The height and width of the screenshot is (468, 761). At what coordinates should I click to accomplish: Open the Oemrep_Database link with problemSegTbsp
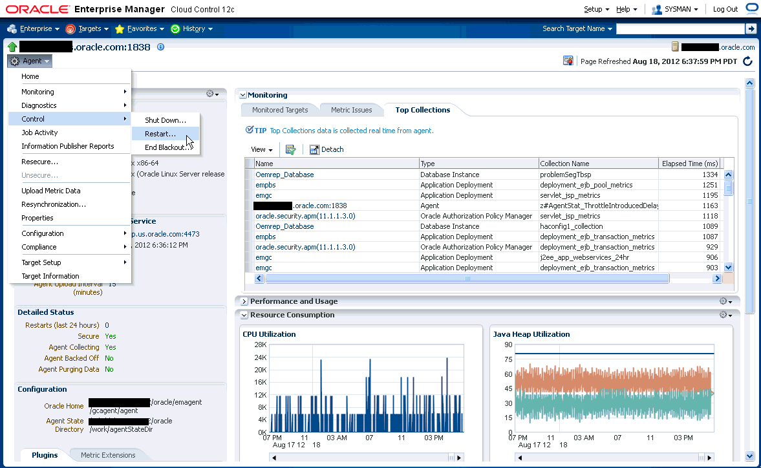[284, 175]
